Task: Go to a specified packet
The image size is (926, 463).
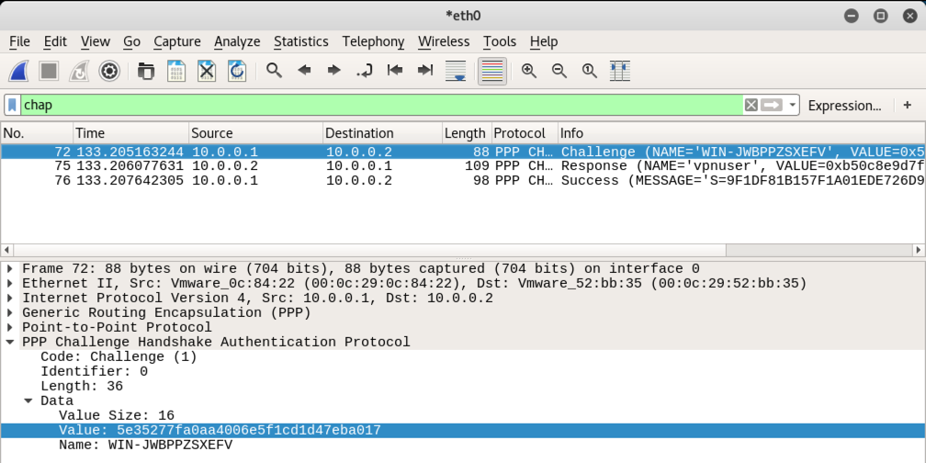Action: click(x=365, y=71)
